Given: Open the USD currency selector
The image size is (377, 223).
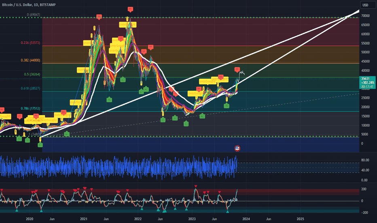Looking at the screenshot, I should click(x=368, y=5).
